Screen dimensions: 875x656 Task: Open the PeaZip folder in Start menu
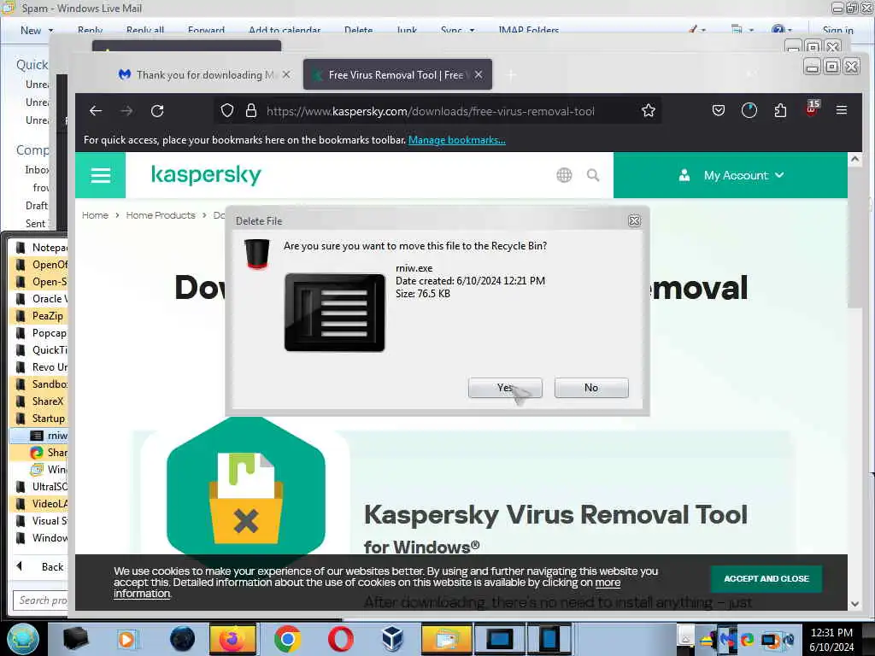(41, 316)
